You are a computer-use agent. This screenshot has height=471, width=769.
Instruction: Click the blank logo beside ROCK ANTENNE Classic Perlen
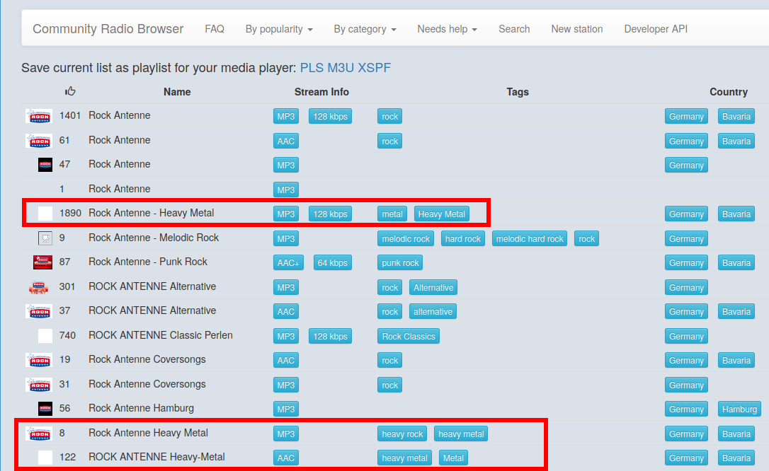tap(45, 336)
